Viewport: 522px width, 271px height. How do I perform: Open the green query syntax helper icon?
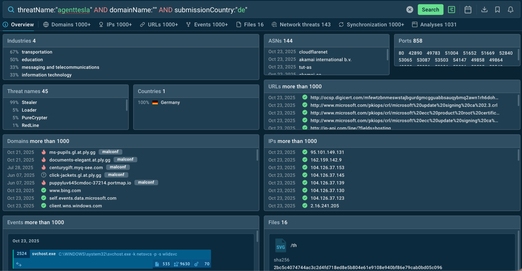451,9
